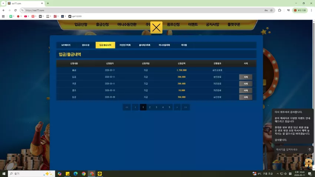Delete the 입금 200,000 row
The width and height of the screenshot is (315, 177).
point(245,77)
